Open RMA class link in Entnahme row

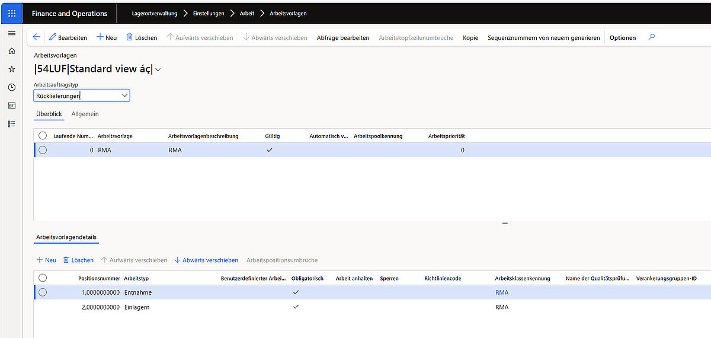click(502, 292)
